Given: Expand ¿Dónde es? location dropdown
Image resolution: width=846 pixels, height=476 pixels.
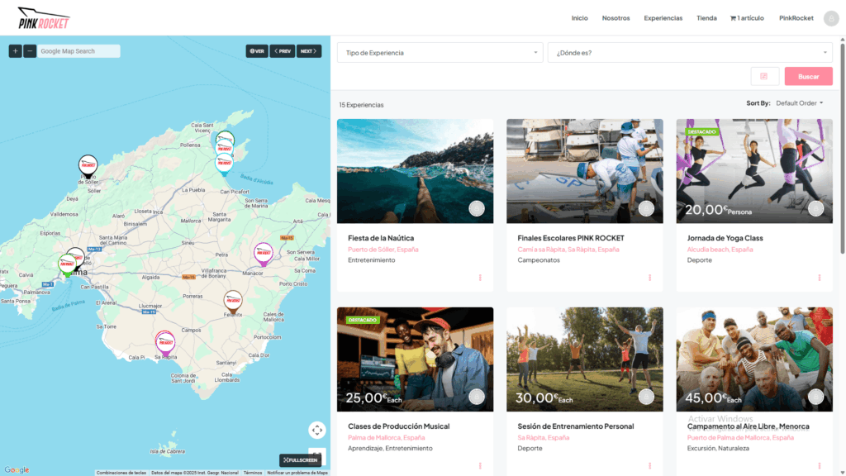Looking at the screenshot, I should click(x=690, y=53).
